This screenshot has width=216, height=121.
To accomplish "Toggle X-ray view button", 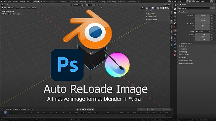I will pyautogui.click(x=158, y=8).
